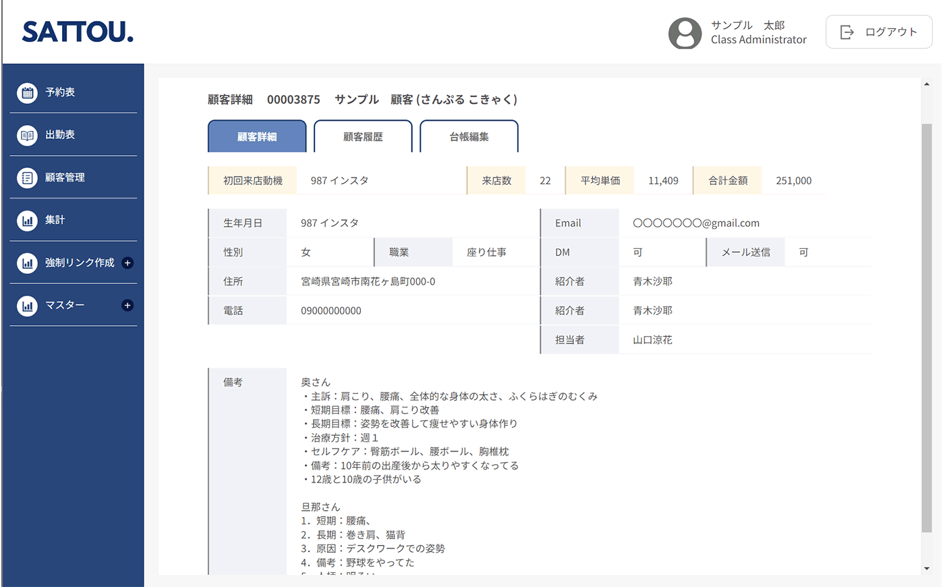Expand the マスター submenu plus
This screenshot has width=943, height=587.
coord(127,306)
